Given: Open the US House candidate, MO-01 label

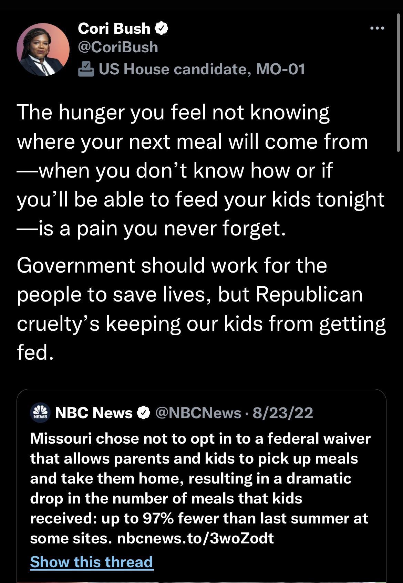Looking at the screenshot, I should pyautogui.click(x=201, y=69).
